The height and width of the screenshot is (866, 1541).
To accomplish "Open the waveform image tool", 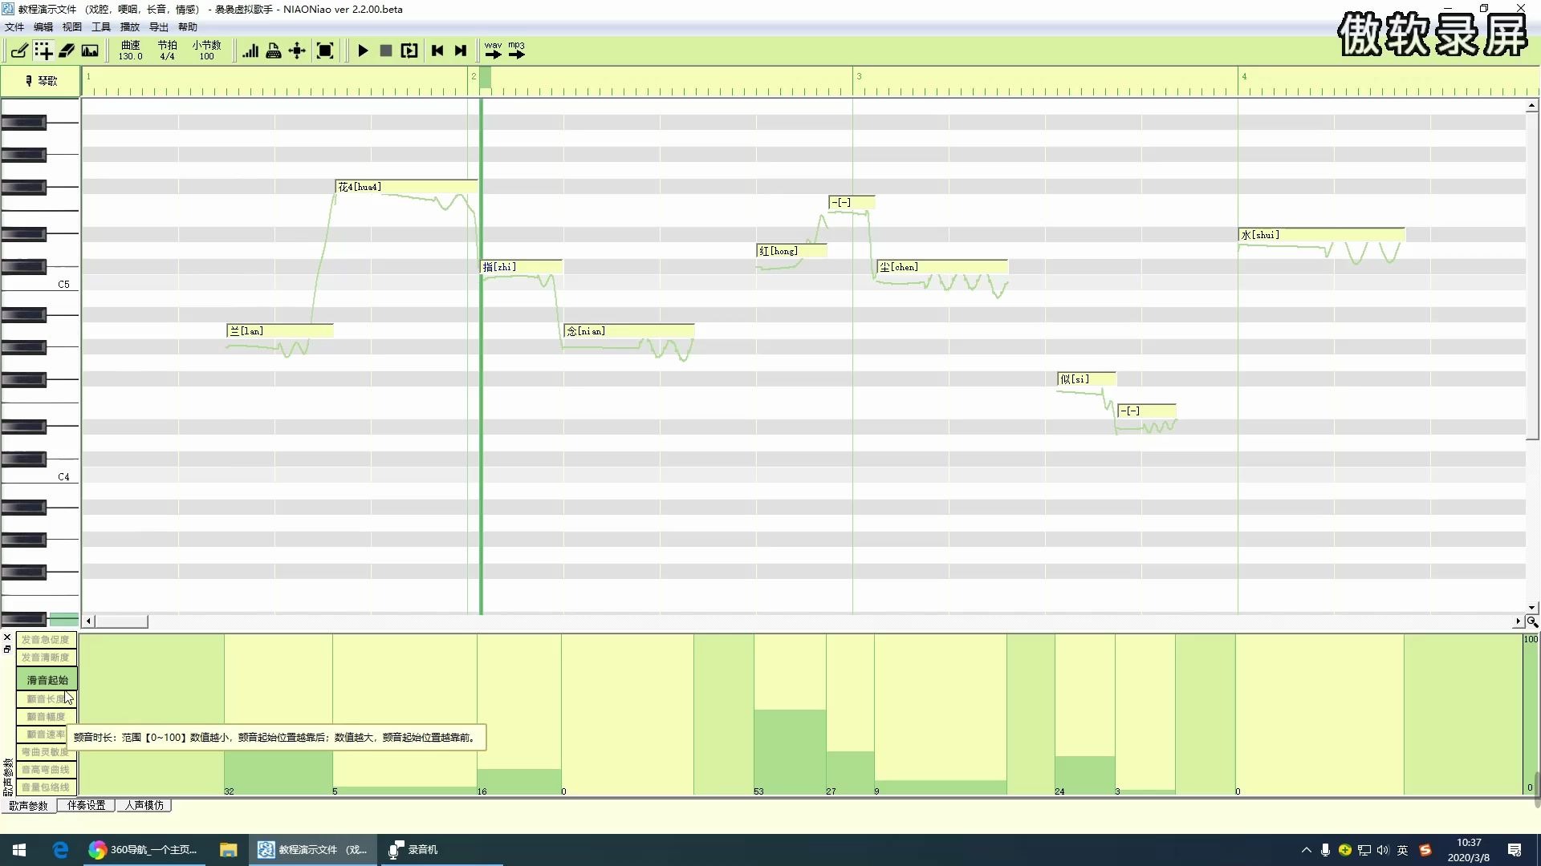I will pos(90,51).
